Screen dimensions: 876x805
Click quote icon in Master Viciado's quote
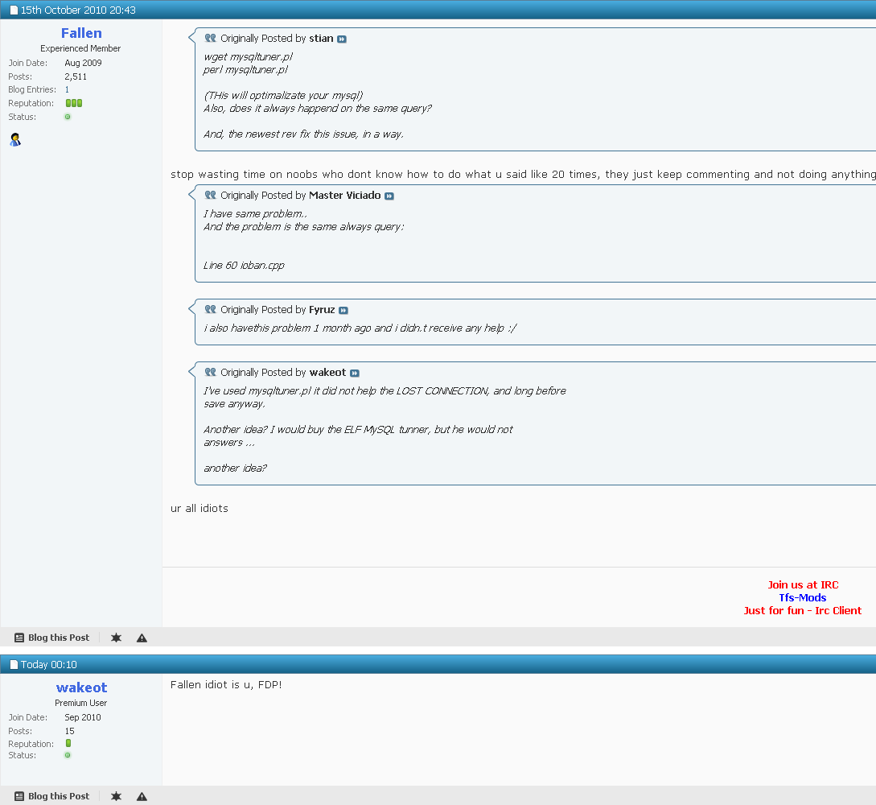[x=210, y=195]
